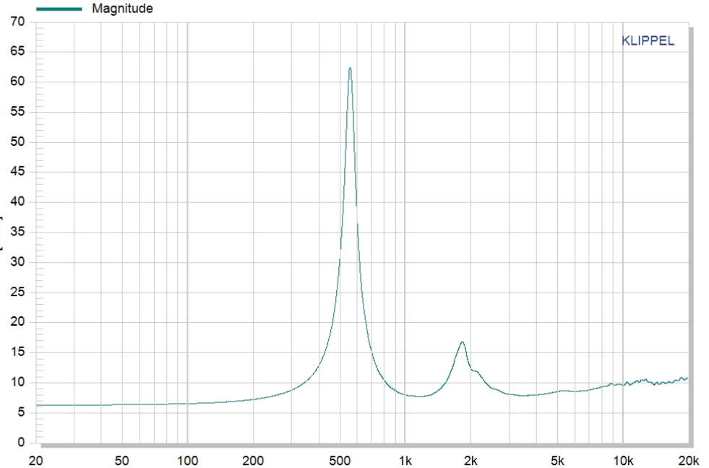Click the 70 label atop the y-axis
This screenshot has width=709, height=468.
point(17,22)
